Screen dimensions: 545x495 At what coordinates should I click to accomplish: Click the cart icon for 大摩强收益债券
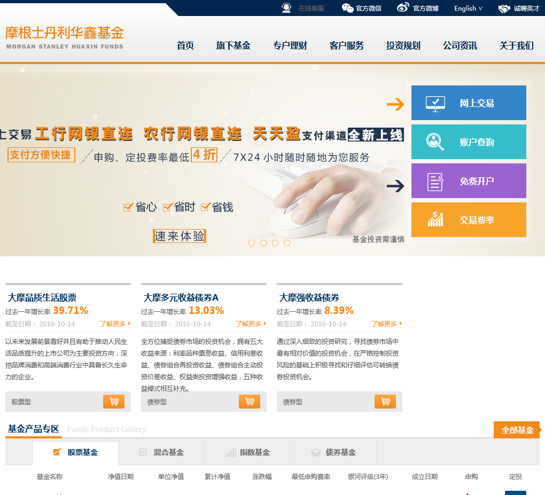385,402
